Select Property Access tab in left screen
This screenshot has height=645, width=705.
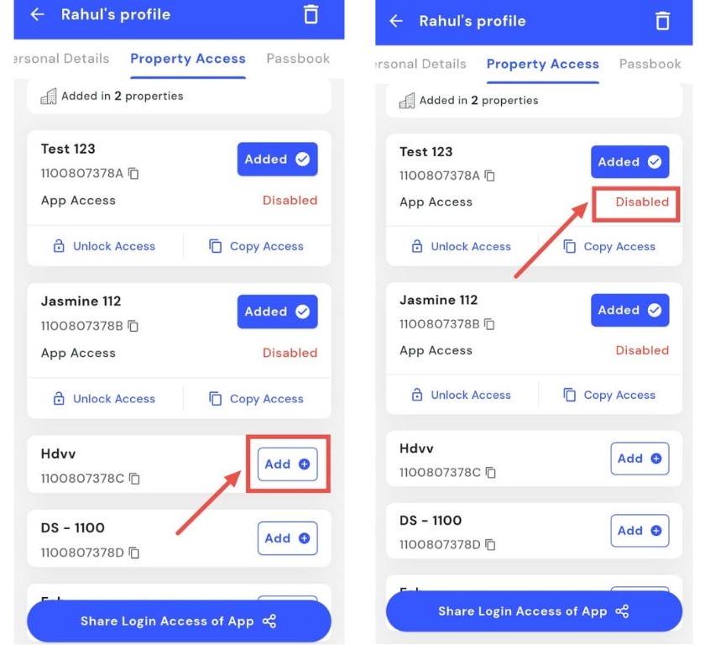tap(188, 59)
